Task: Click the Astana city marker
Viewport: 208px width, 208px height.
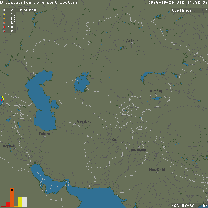Action: click(x=132, y=43)
